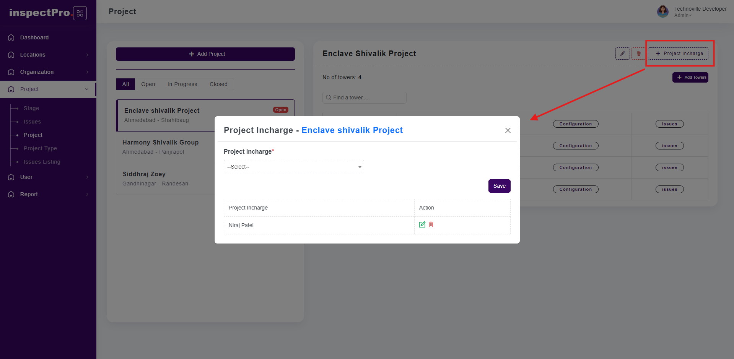Image resolution: width=734 pixels, height=359 pixels.
Task: Click the Add Towers button
Action: click(690, 77)
